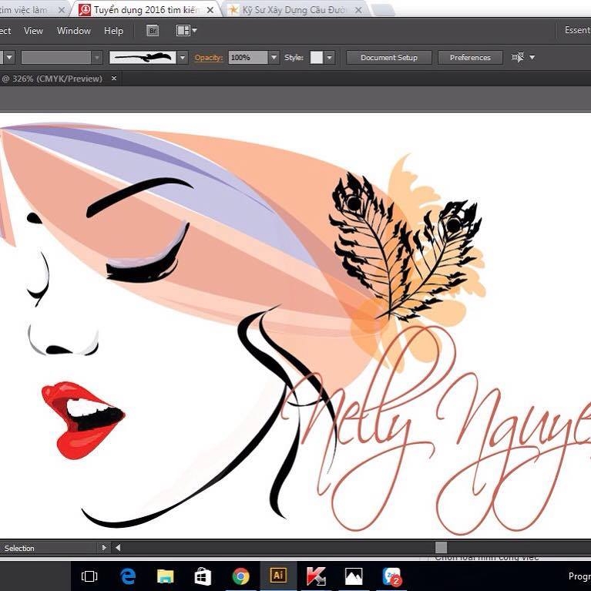This screenshot has height=591, width=591.
Task: Click the Preferences button
Action: click(x=470, y=58)
